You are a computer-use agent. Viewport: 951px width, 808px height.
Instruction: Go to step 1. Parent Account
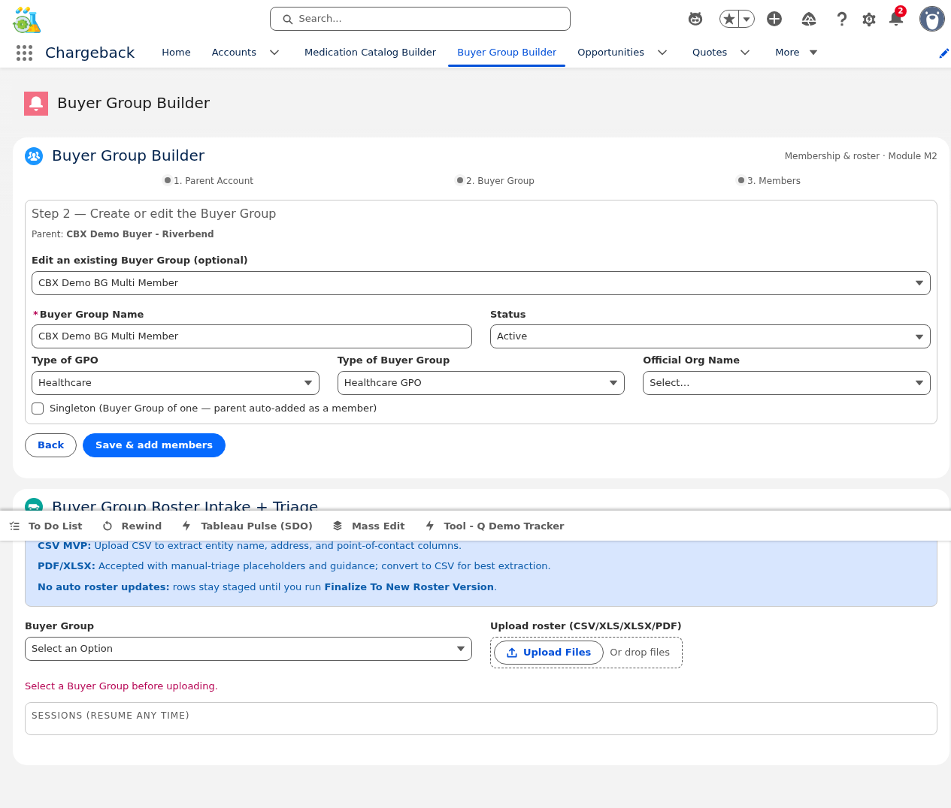[208, 181]
